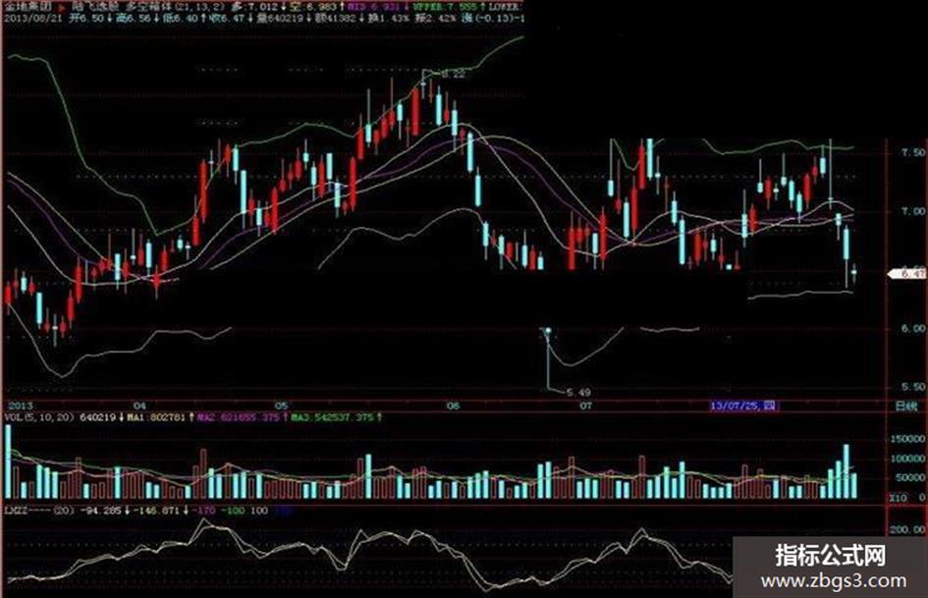Click the amplitude value 振2.42%
Viewport: 928px width, 598px height.
click(435, 19)
